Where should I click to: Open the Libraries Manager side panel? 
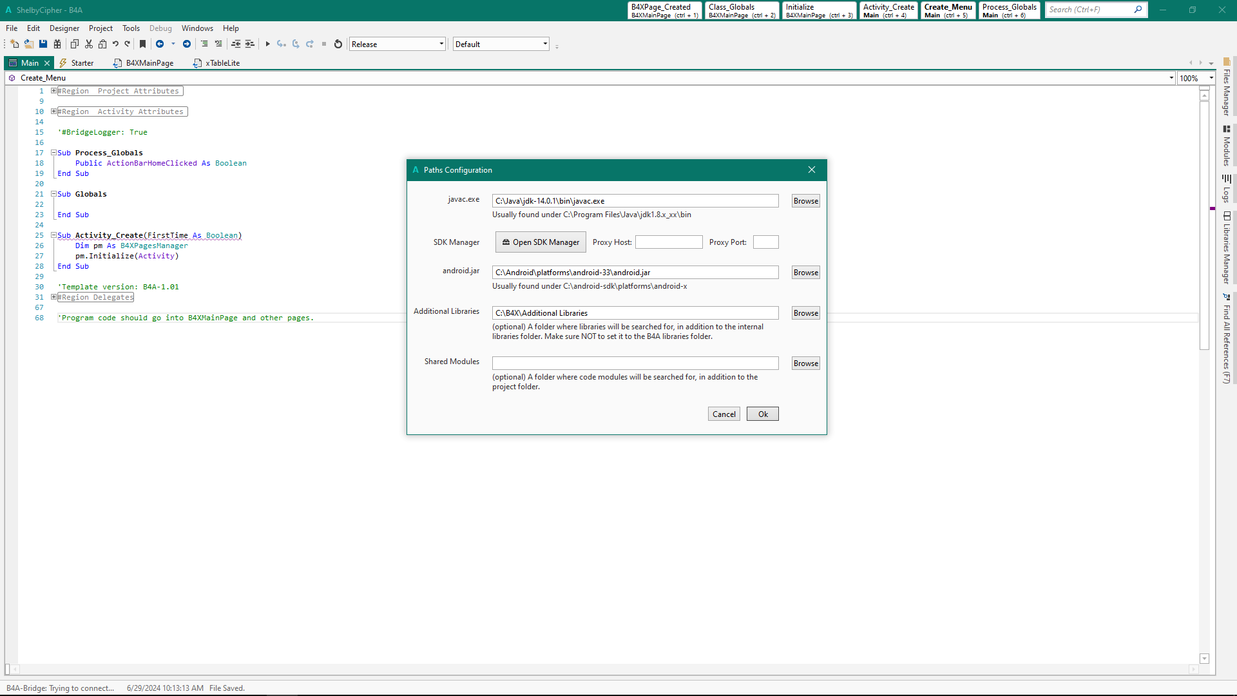point(1227,248)
